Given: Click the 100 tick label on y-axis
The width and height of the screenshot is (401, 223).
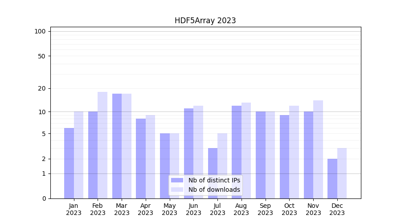Looking at the screenshot, I should (x=40, y=31).
